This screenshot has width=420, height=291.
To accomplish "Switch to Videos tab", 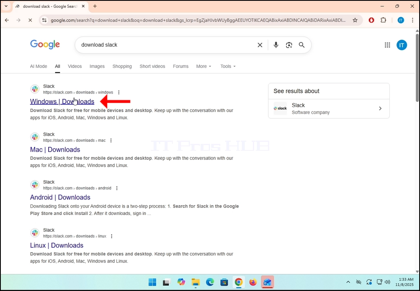I will coord(75,66).
